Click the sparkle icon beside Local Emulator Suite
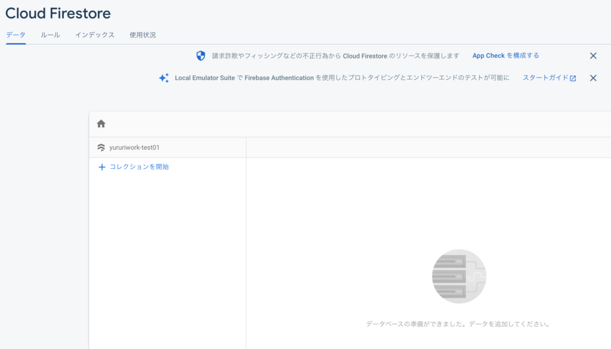611x349 pixels. (x=164, y=78)
